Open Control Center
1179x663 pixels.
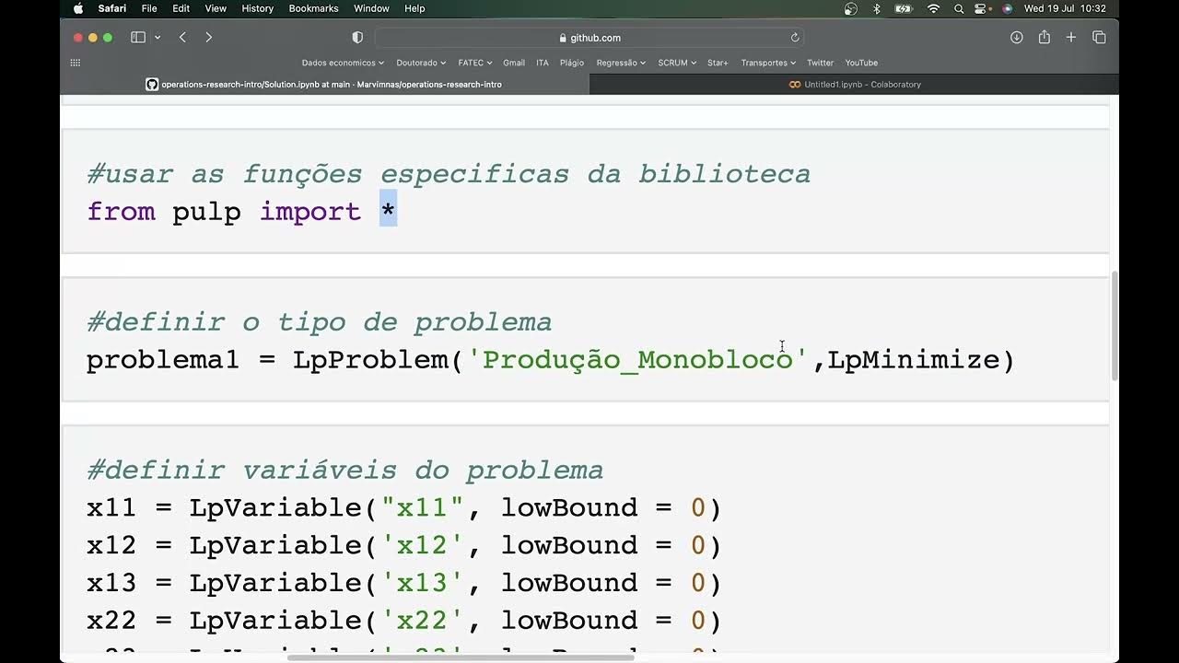coord(981,8)
